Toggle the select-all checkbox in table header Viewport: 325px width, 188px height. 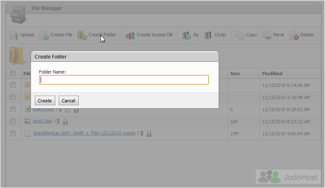tap(13, 74)
